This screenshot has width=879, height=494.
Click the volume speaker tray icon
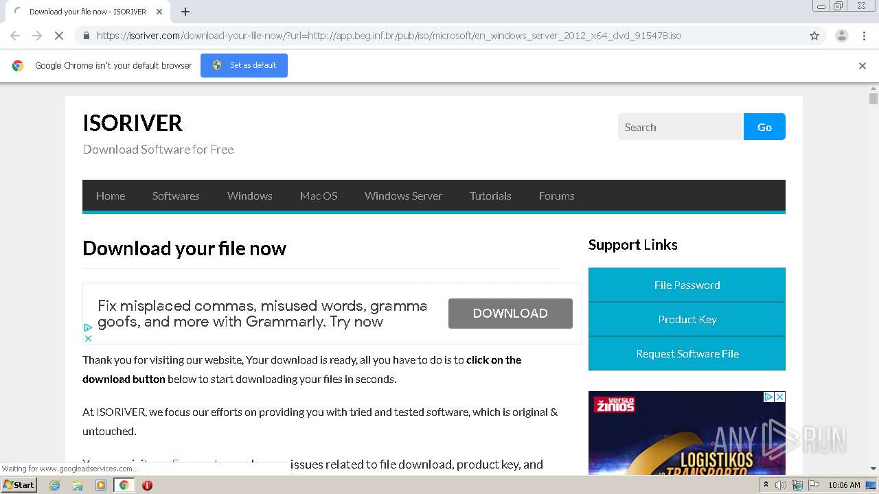[781, 485]
